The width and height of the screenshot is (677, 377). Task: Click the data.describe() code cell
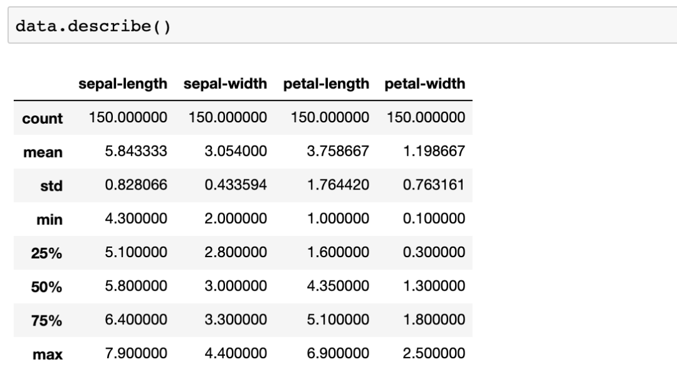(x=342, y=26)
